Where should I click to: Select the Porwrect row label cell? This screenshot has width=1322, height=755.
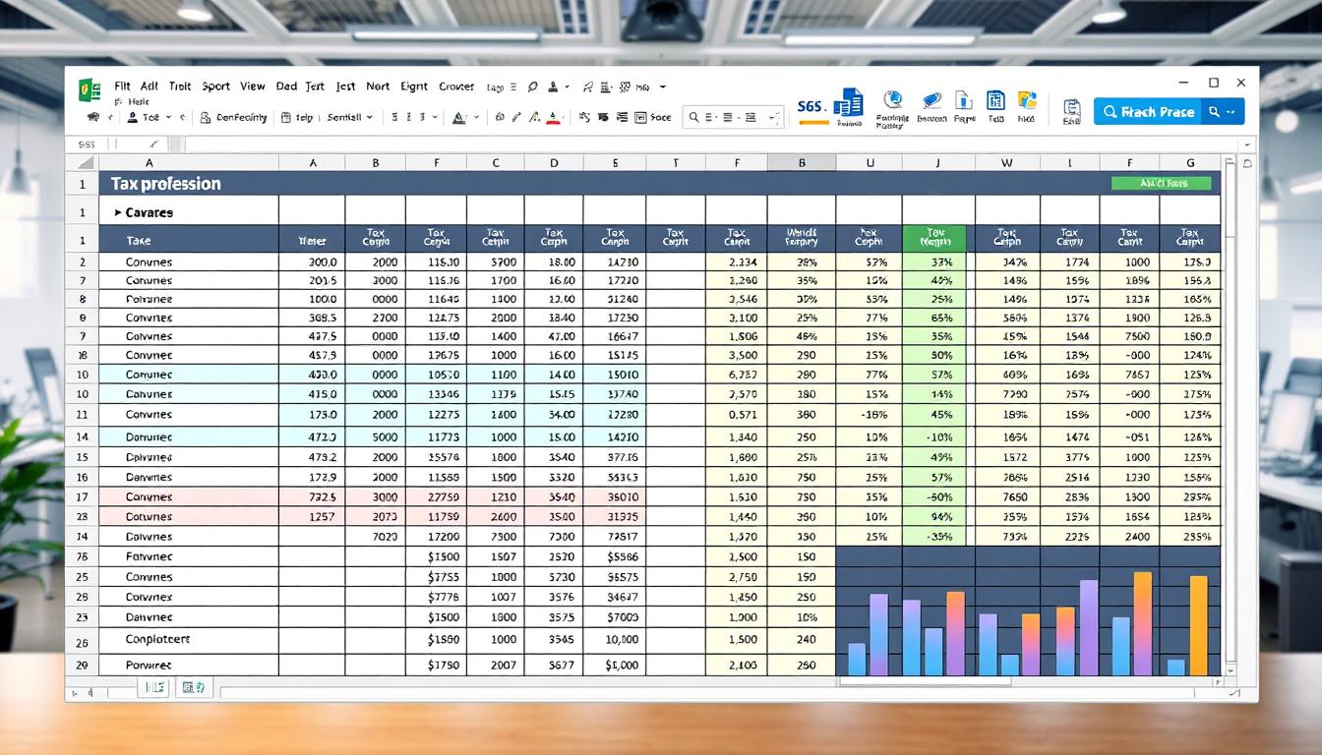click(x=189, y=666)
